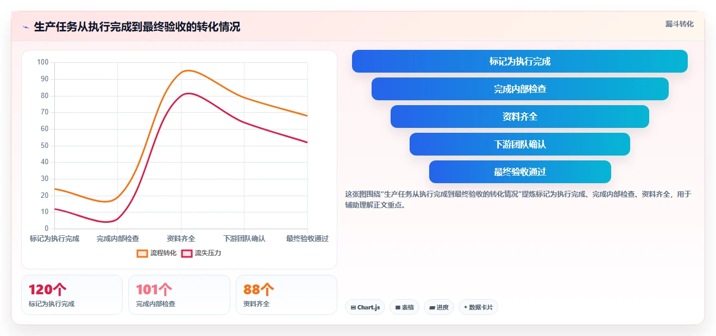Select the 完成内部检查 funnel stage

520,89
